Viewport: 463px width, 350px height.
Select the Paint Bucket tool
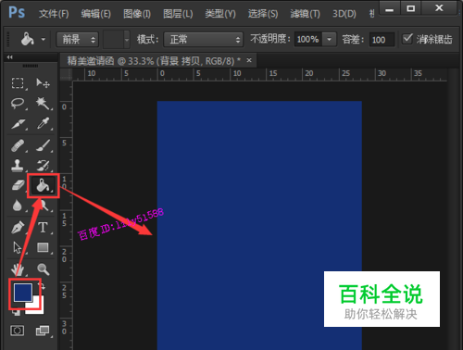pyautogui.click(x=43, y=185)
